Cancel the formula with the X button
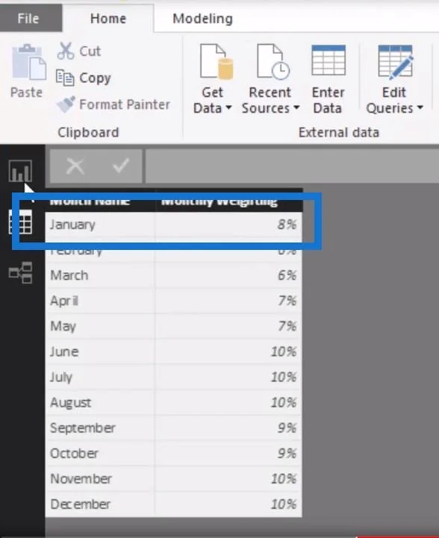This screenshot has height=538, width=439. tap(75, 166)
